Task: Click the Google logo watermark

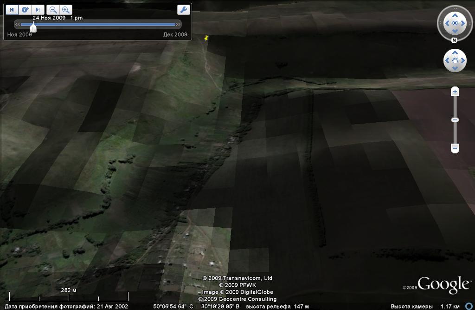Action: coord(443,284)
